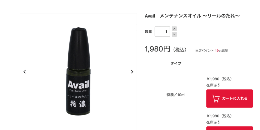This screenshot has height=130, width=260.
Task: Click the second 在庫あり stock status
Action: [213, 122]
